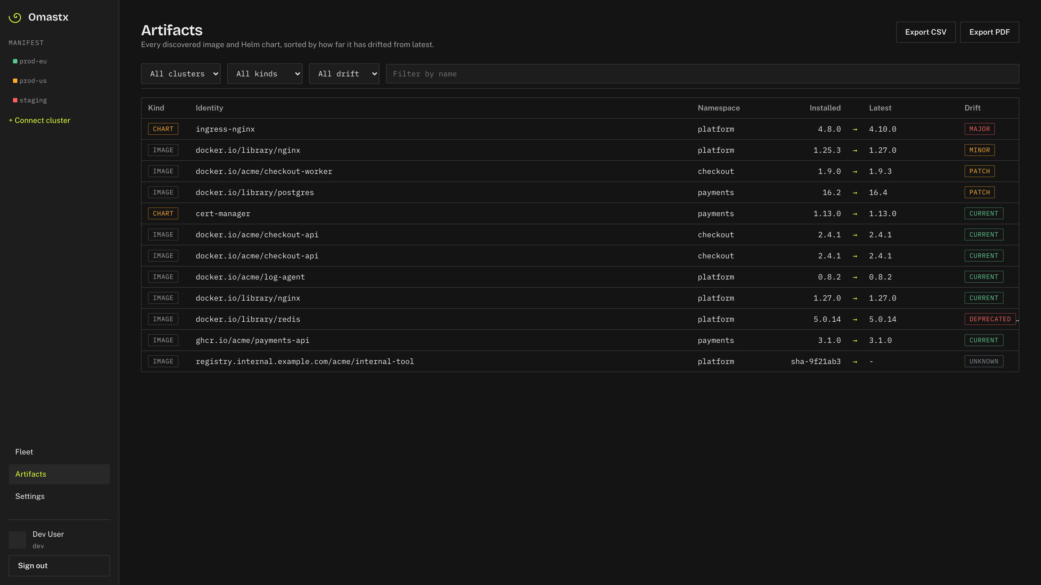Image resolution: width=1041 pixels, height=585 pixels.
Task: Click the CHART badge for cert-manager
Action: click(163, 214)
